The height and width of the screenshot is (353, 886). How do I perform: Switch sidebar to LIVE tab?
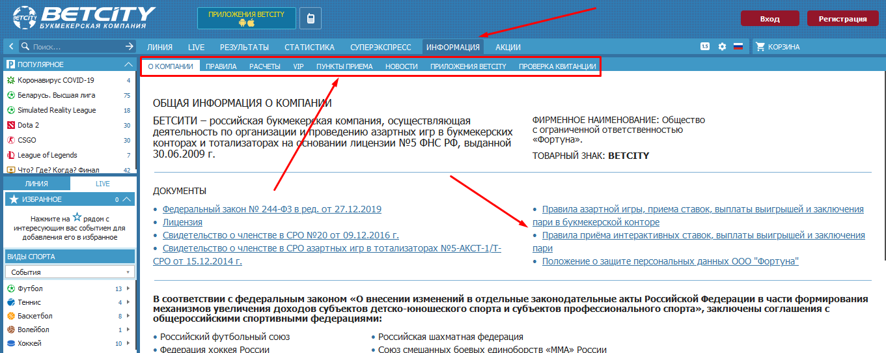[103, 184]
